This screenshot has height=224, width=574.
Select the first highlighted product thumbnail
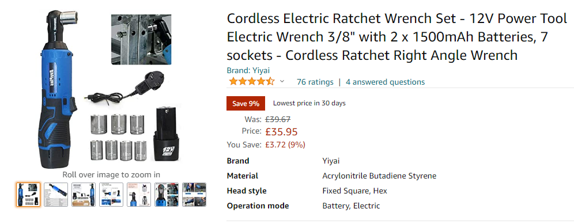click(28, 195)
